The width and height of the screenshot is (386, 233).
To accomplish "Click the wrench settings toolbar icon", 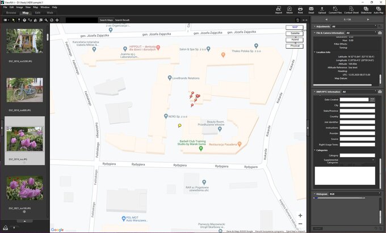I will (x=46, y=20).
